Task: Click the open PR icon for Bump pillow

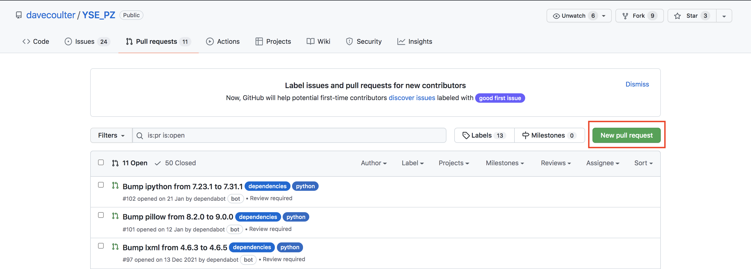Action: coord(115,216)
